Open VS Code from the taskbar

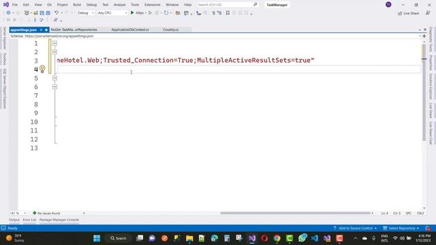pos(315,238)
